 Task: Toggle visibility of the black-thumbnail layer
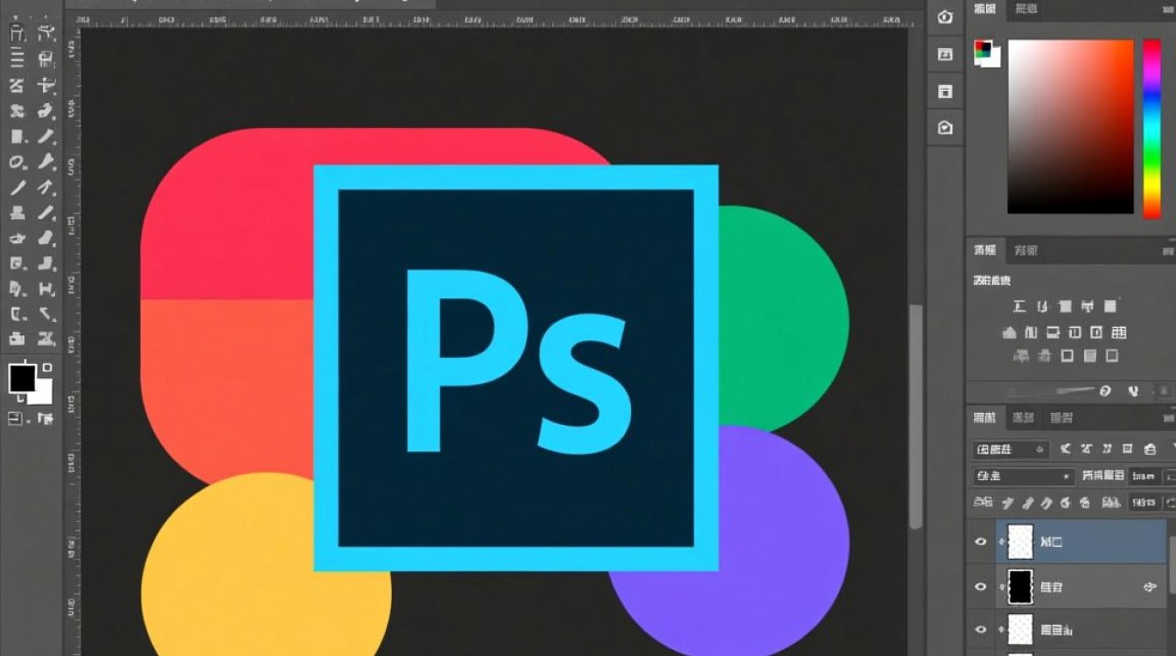981,588
